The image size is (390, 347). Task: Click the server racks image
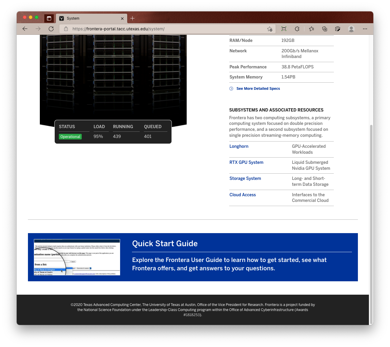coord(113,77)
